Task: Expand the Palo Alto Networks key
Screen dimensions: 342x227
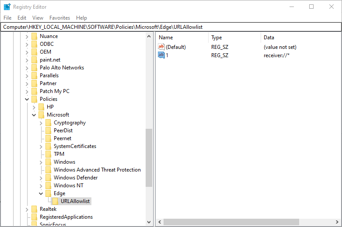Action: pos(27,68)
